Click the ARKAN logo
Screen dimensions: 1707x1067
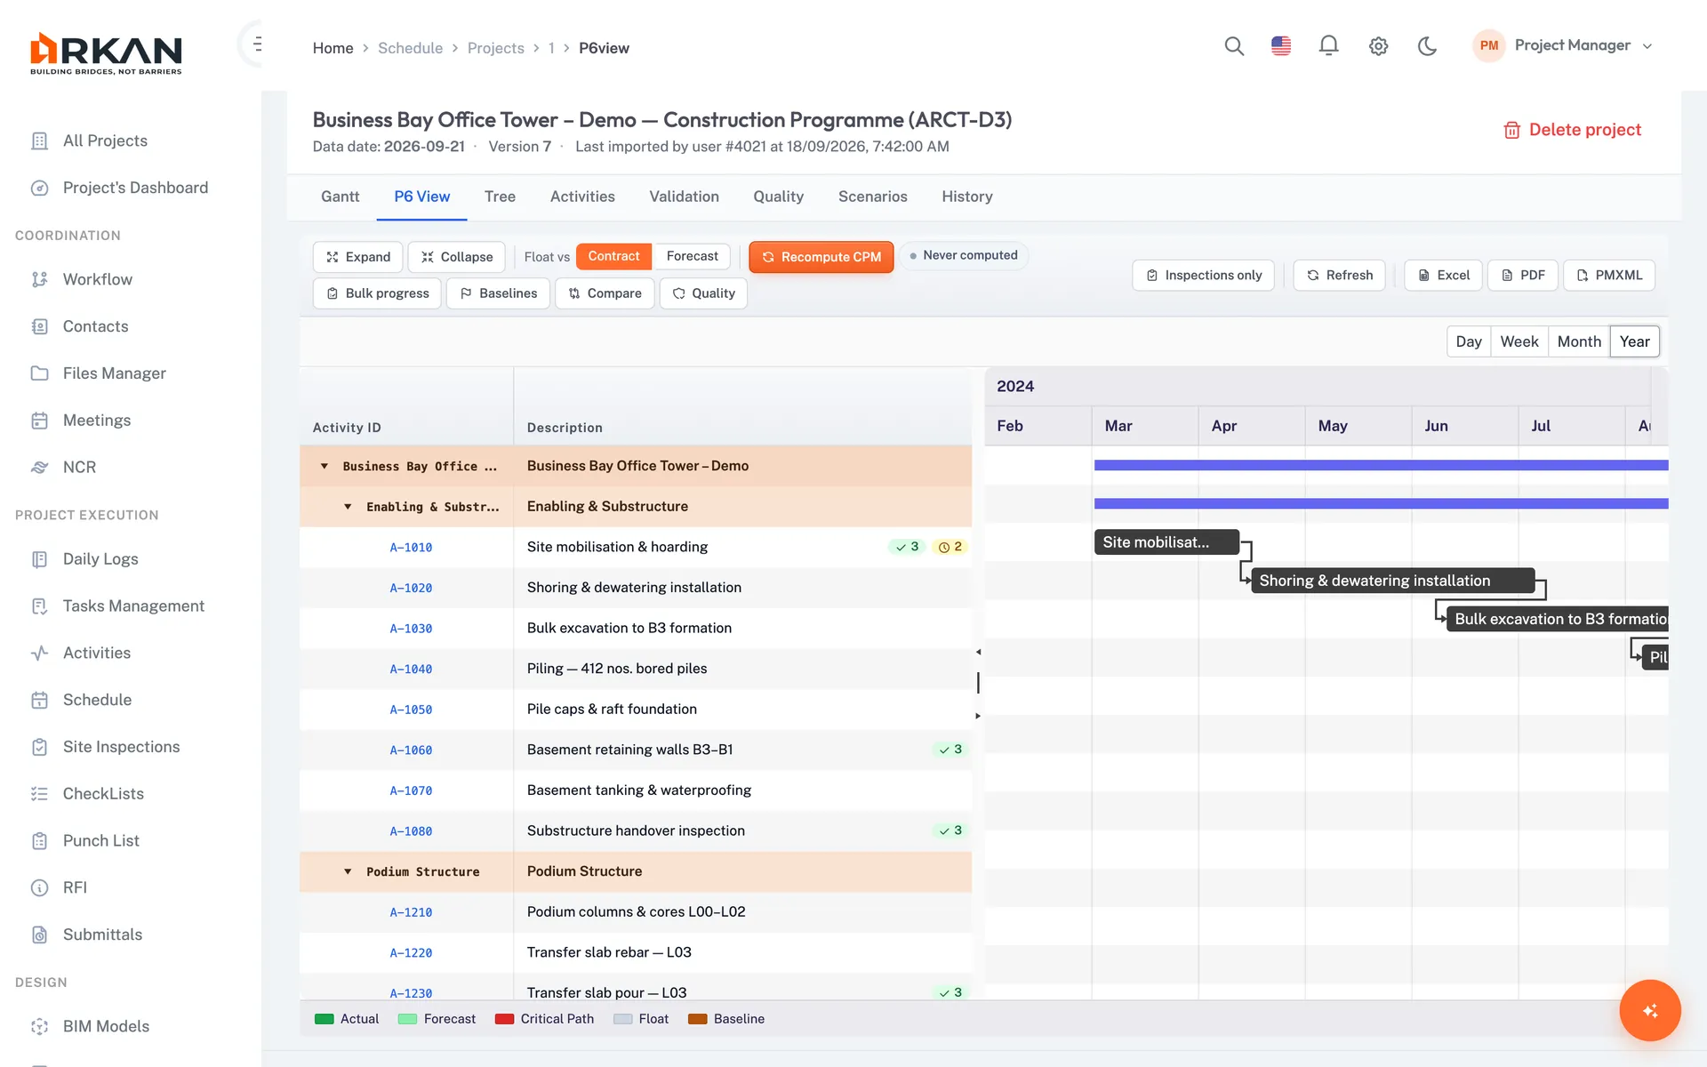pyautogui.click(x=106, y=53)
